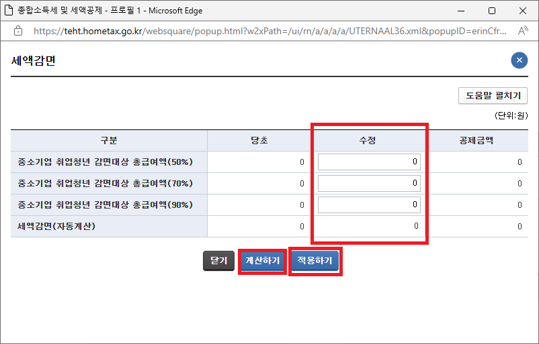Click the 구분 column header
This screenshot has height=344, width=539.
(109, 140)
